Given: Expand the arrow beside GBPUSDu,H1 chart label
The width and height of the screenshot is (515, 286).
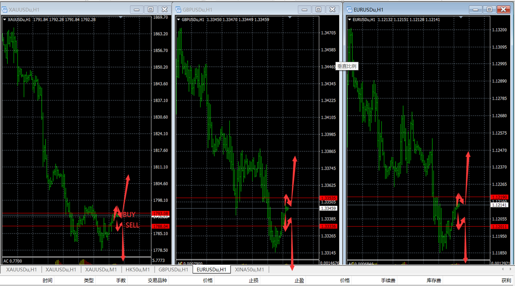Looking at the screenshot, I should [178, 20].
